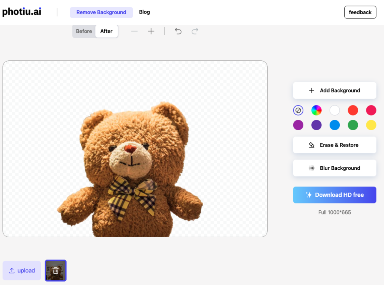Undo the last edit
Image resolution: width=384 pixels, height=285 pixels.
[178, 31]
